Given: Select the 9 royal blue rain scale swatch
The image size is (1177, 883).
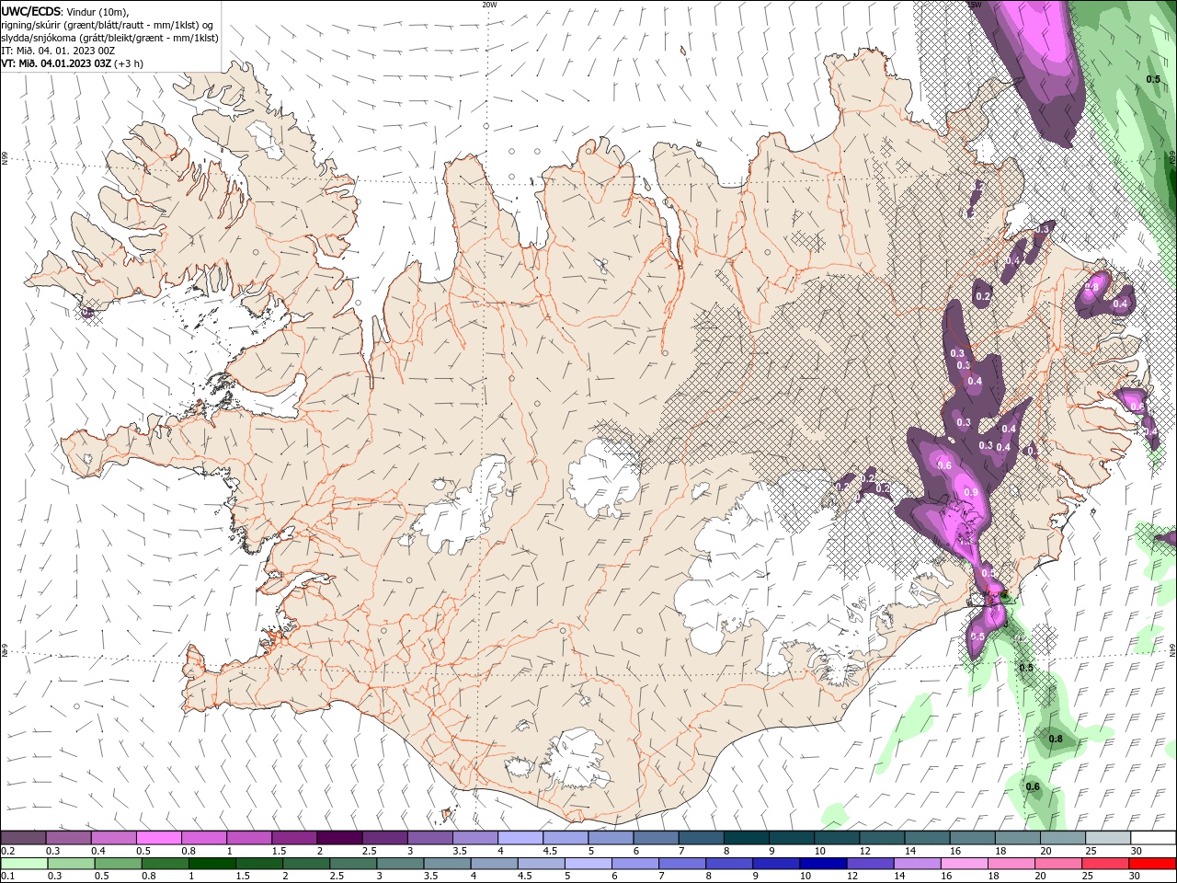Looking at the screenshot, I should (776, 864).
